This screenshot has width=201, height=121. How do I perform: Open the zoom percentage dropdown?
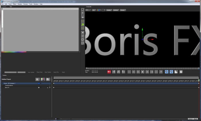coord(88,10)
